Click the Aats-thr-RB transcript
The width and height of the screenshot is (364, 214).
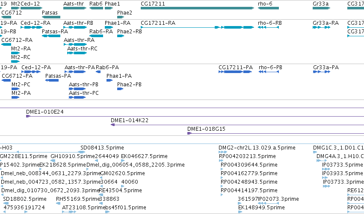point(75,27)
